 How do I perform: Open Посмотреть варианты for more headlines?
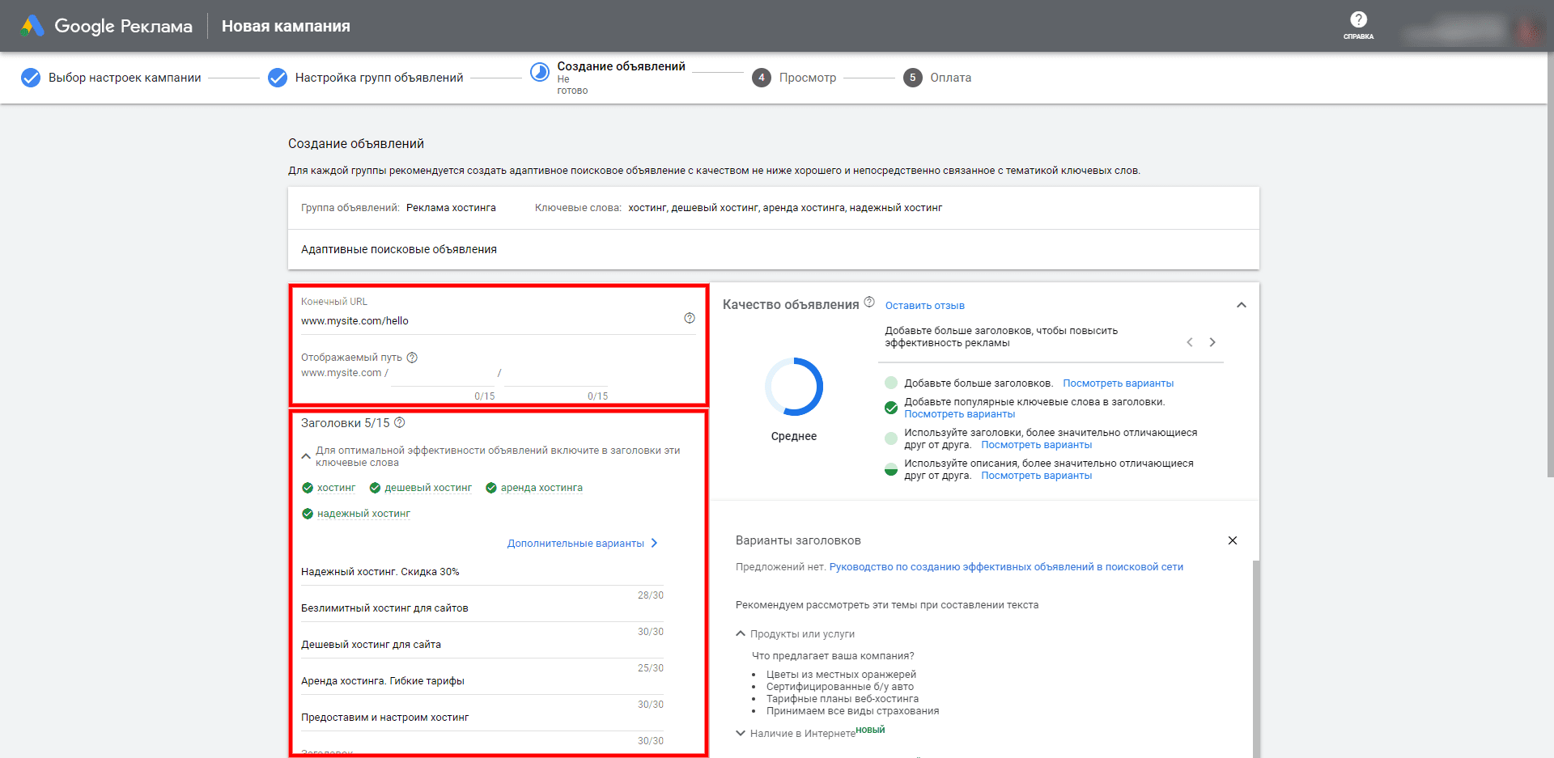pos(1118,383)
